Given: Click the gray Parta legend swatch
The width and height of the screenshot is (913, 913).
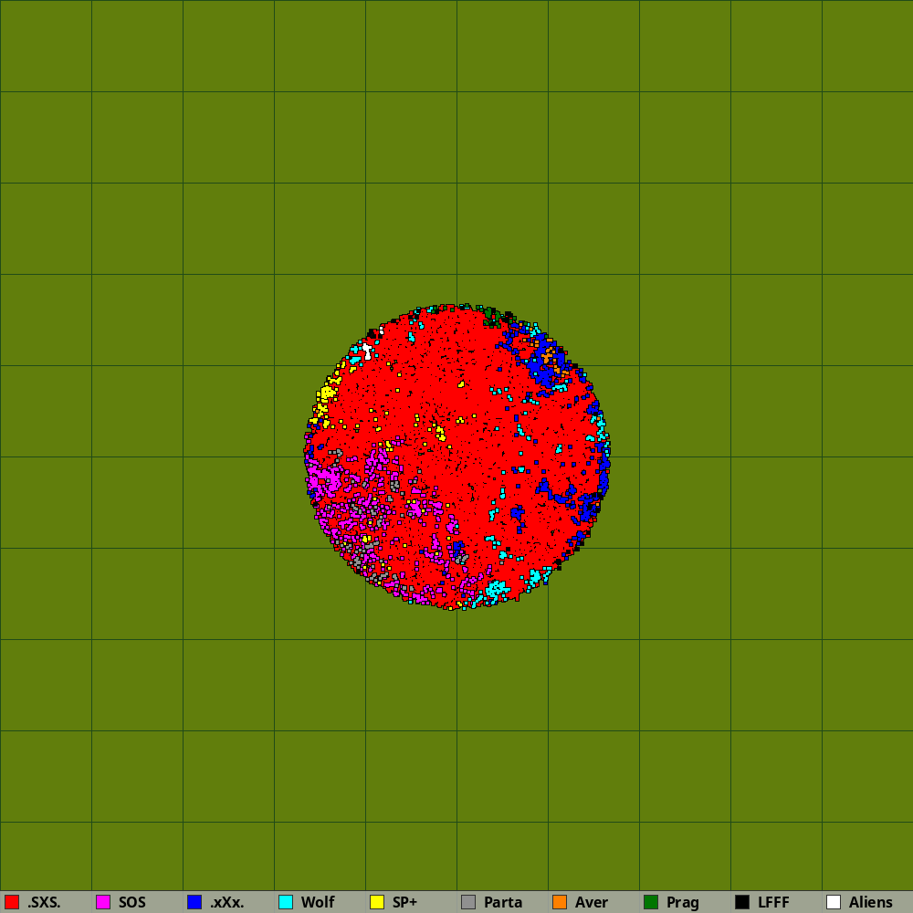Looking at the screenshot, I should pyautogui.click(x=468, y=902).
